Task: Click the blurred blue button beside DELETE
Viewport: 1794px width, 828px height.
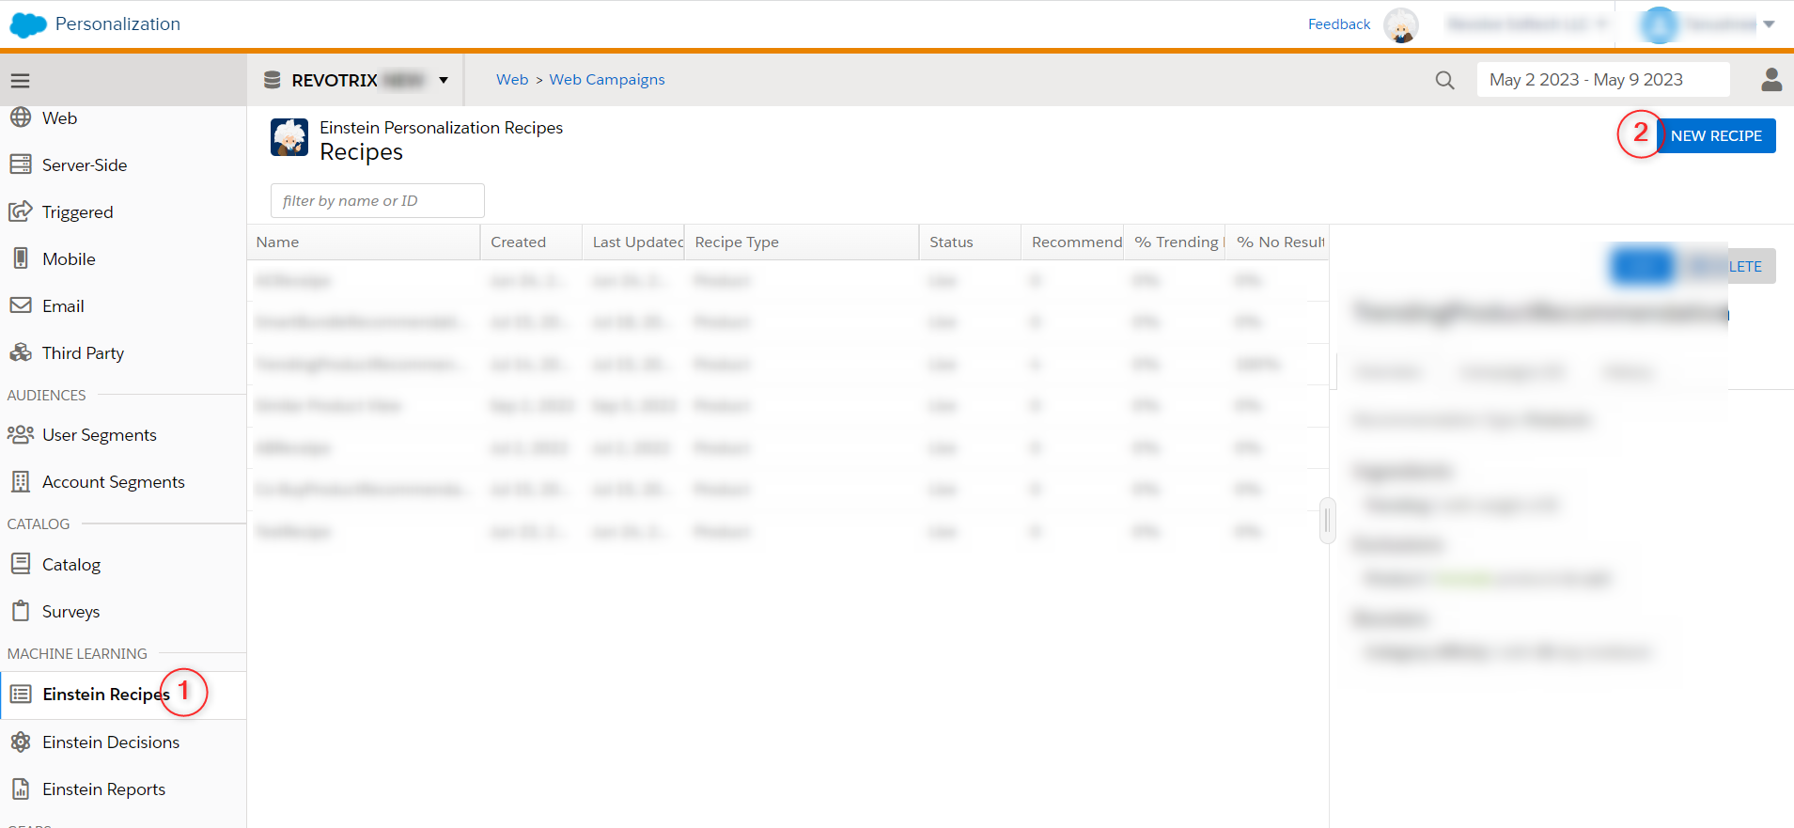Action: (1642, 266)
